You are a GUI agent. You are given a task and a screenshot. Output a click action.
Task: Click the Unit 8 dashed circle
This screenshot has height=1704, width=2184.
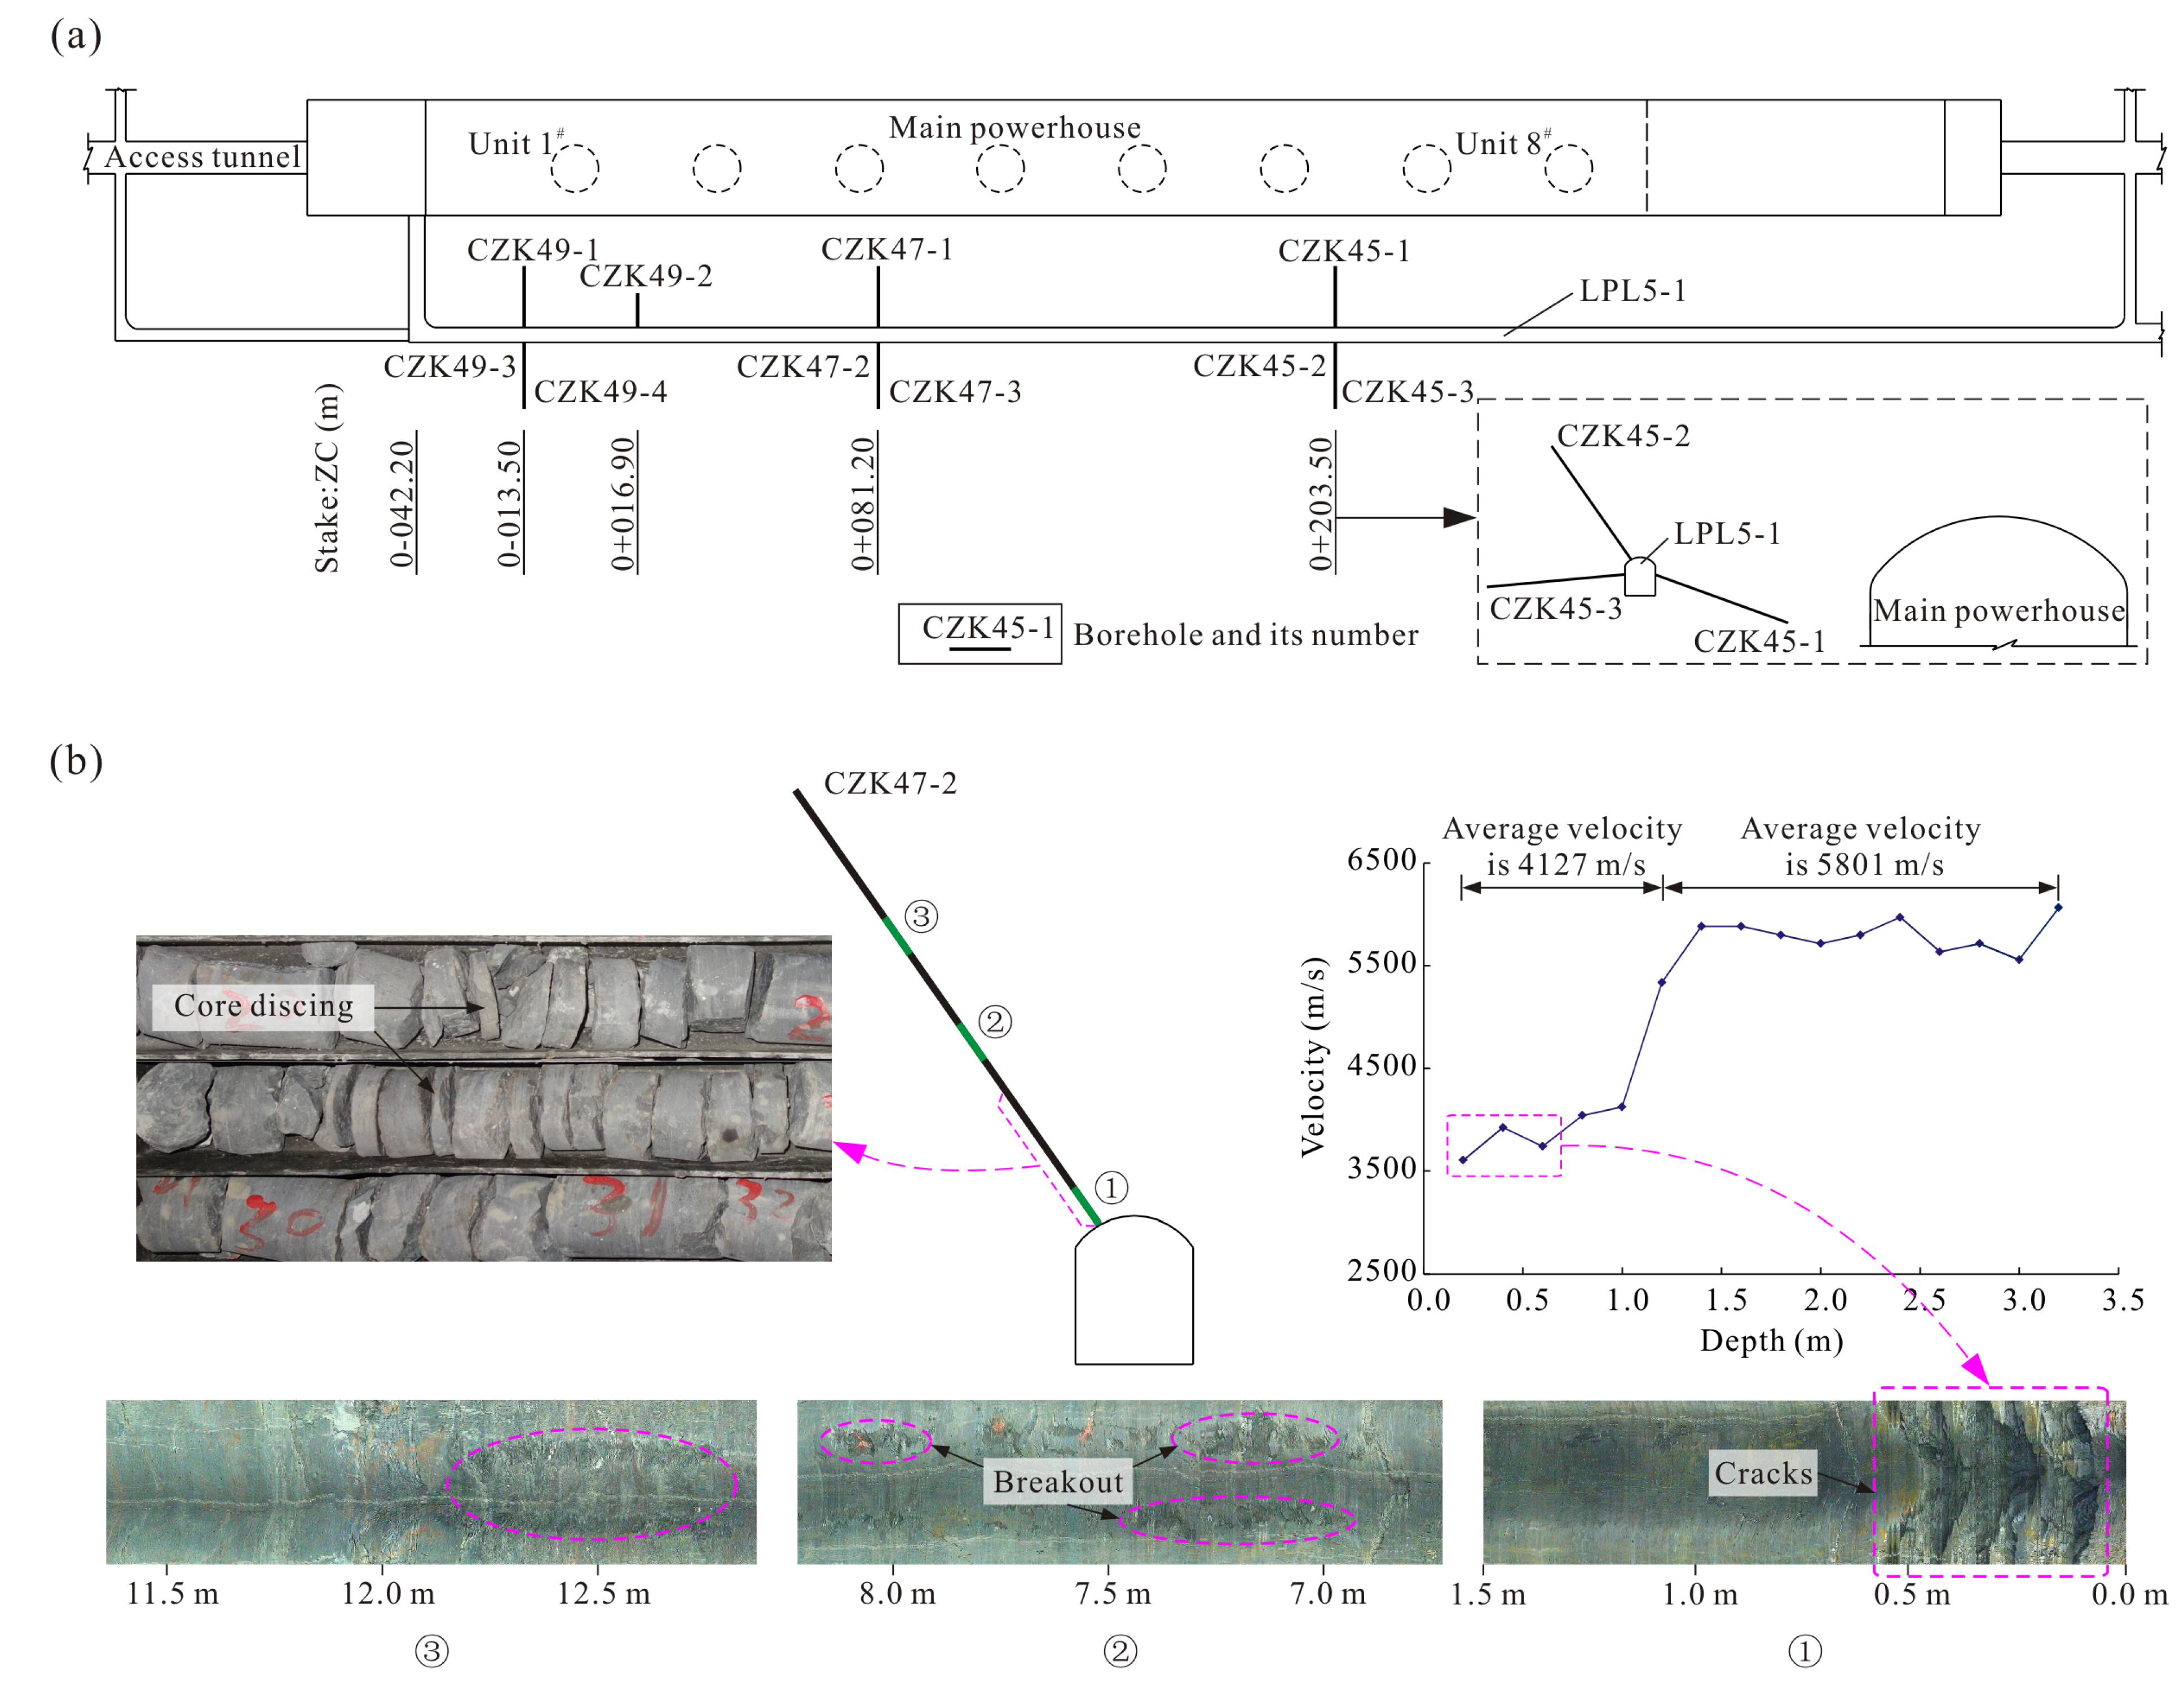pyautogui.click(x=1568, y=168)
